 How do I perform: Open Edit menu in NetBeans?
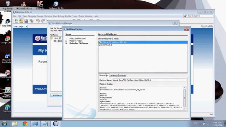tap(19, 16)
